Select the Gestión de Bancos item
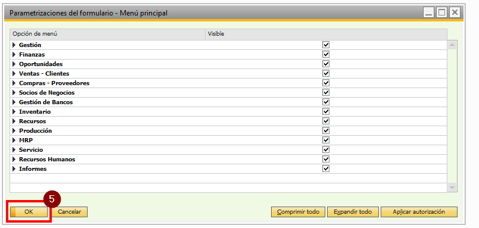Image resolution: width=479 pixels, height=228 pixels. tap(229, 102)
